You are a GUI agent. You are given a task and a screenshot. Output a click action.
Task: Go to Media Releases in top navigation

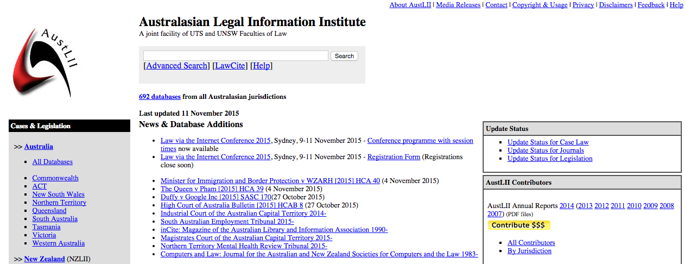click(x=458, y=5)
